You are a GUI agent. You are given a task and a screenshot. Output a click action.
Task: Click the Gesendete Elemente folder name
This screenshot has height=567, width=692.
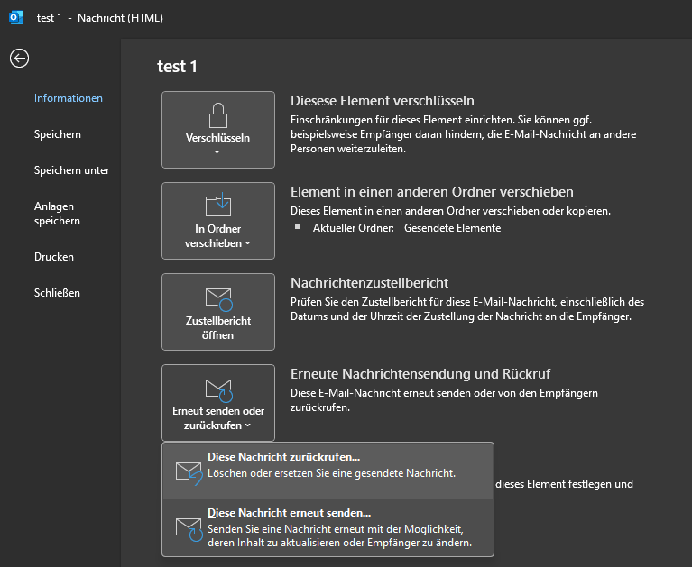coord(452,228)
